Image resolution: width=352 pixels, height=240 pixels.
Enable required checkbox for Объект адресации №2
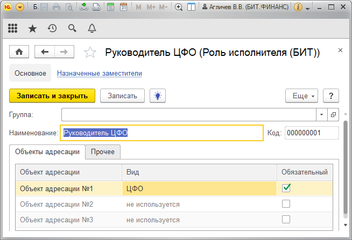tap(286, 204)
